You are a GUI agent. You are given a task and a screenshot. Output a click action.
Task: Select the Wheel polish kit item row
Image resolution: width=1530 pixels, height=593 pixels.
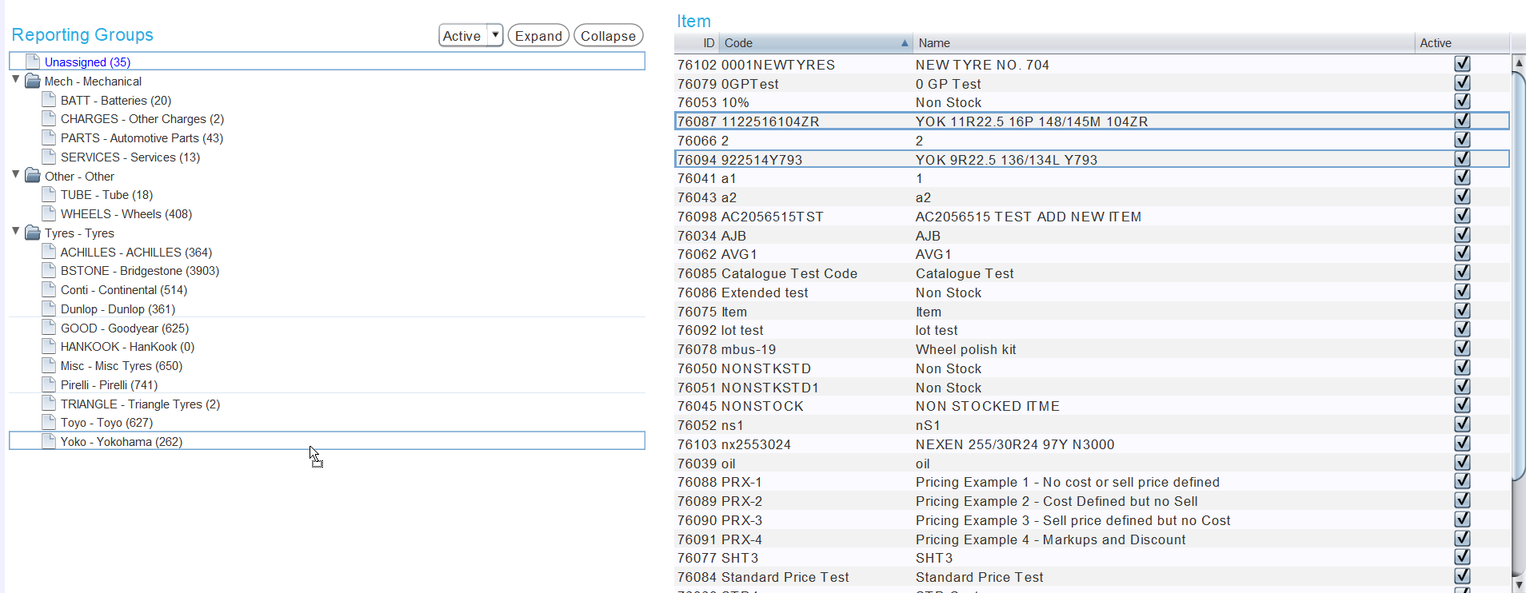pos(1092,349)
